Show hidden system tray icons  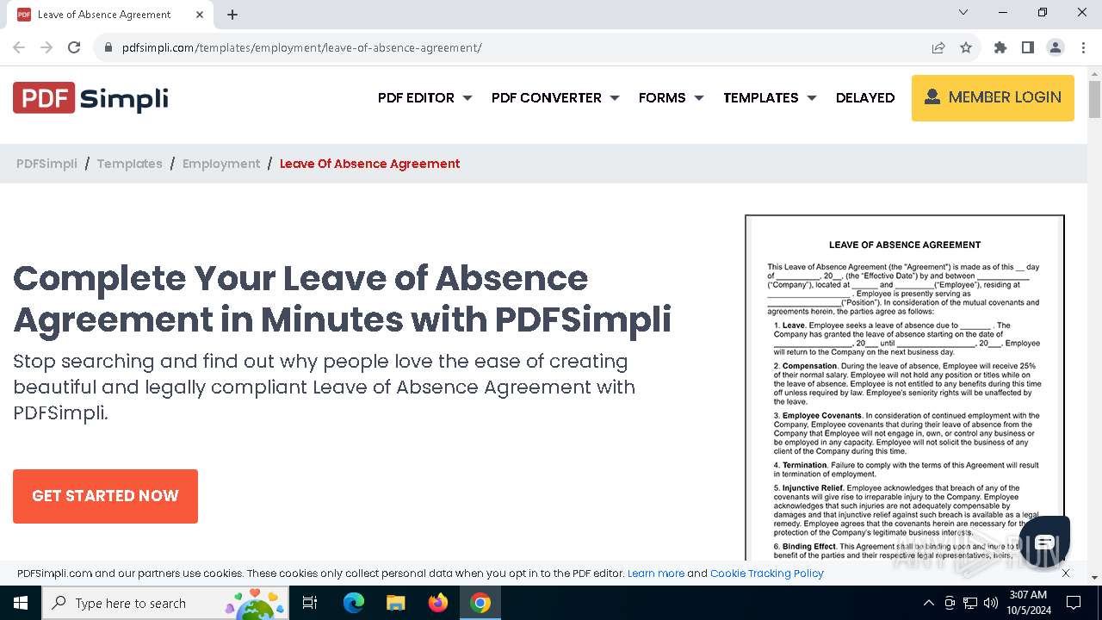[928, 603]
